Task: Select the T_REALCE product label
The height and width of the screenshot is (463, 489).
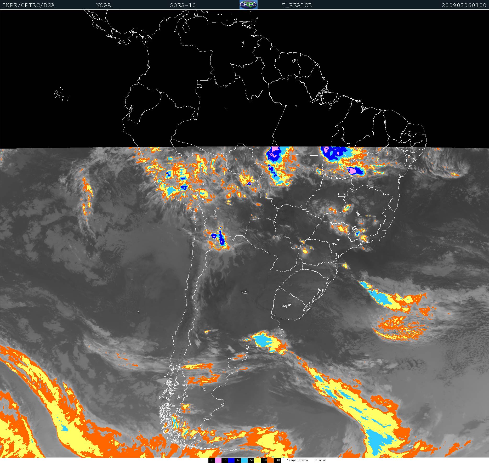Action: point(297,5)
